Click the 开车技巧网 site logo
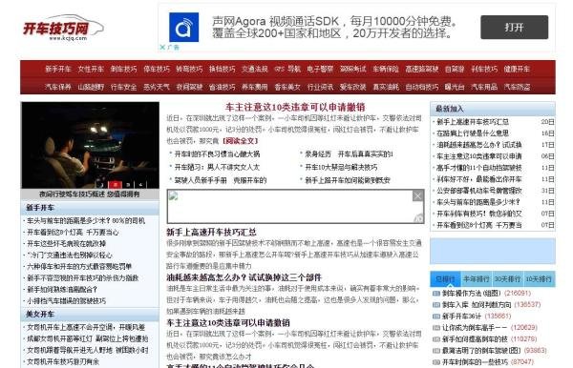 coord(63,28)
